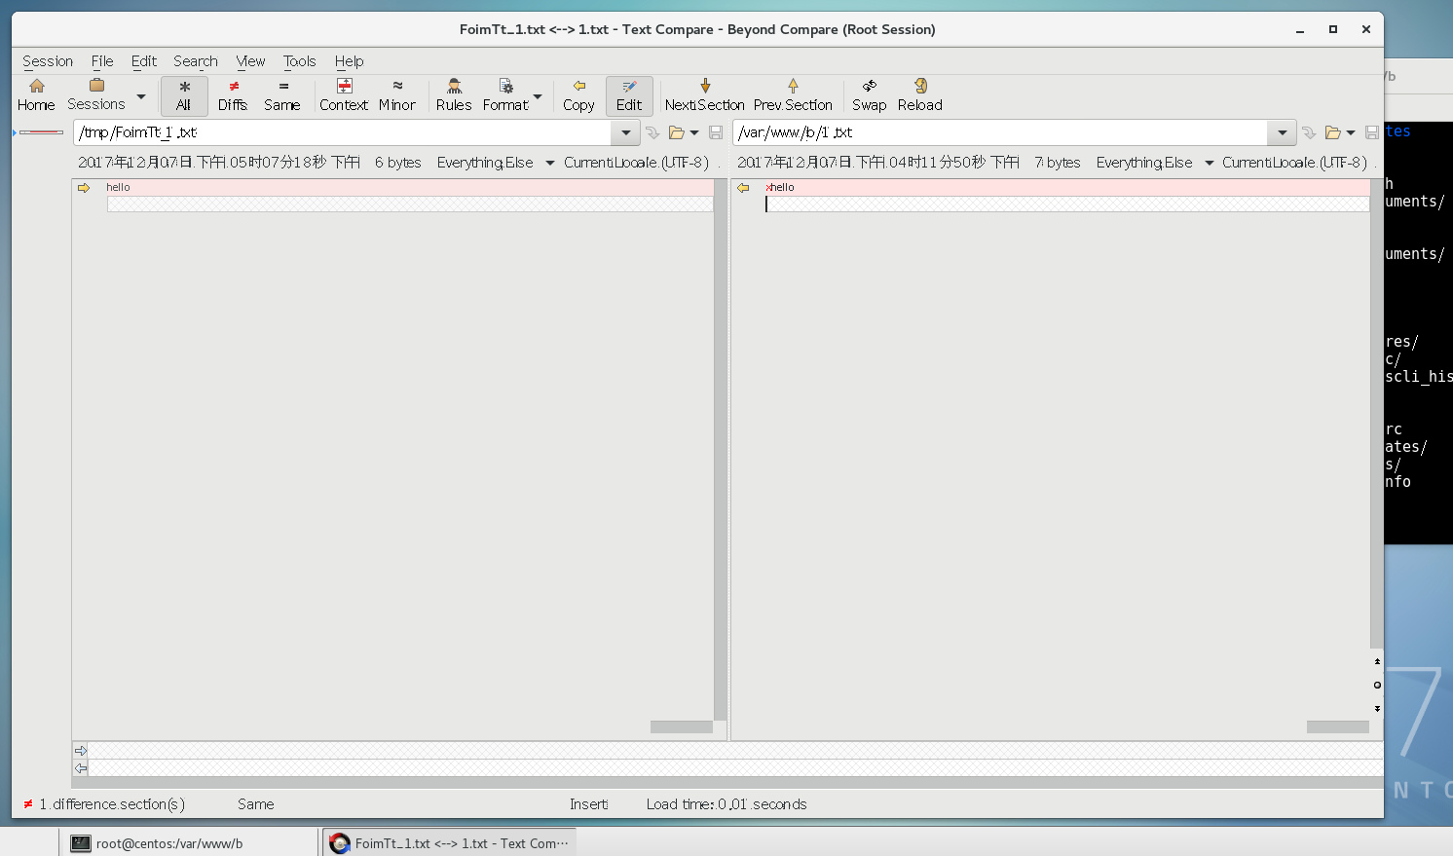Open the Rules settings icon
Viewport: 1453px width, 856px height.
(x=453, y=95)
